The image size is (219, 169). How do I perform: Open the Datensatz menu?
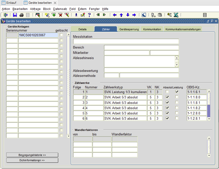(x=60, y=9)
